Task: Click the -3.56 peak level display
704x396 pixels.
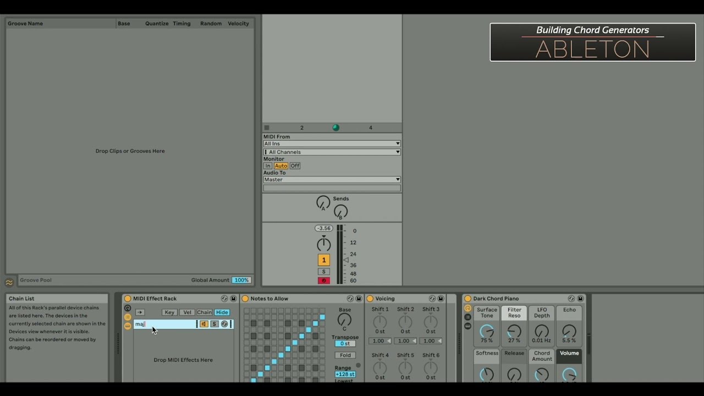Action: 323,228
